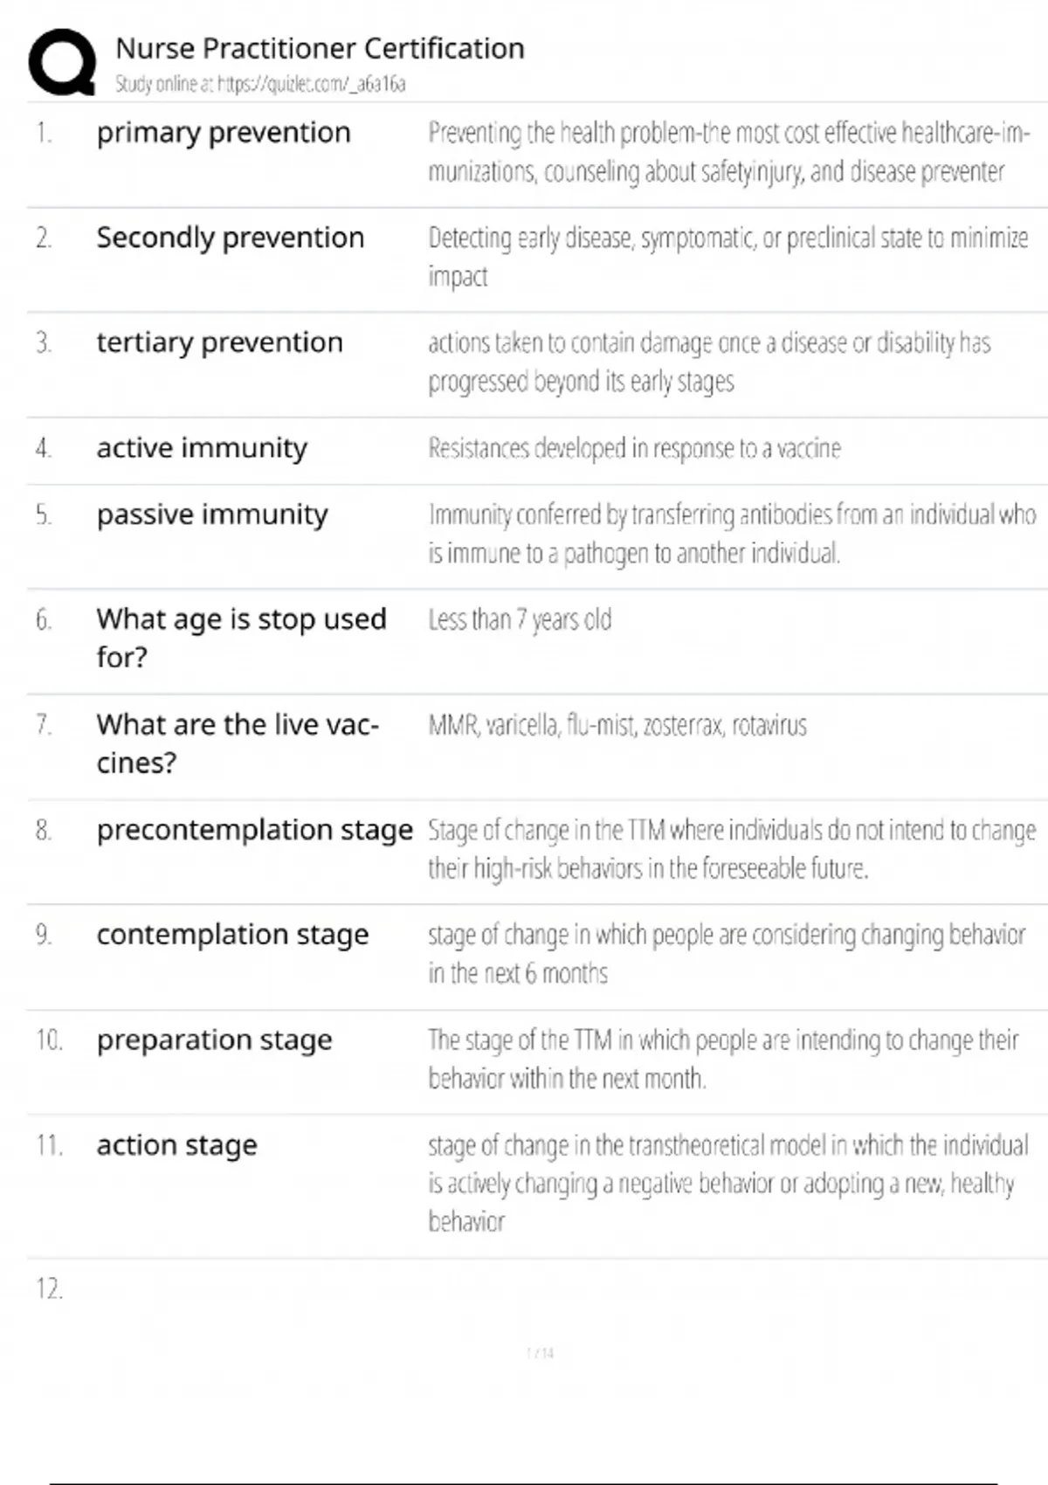Click the answer Less than 7 years old
The image size is (1048, 1485).
tap(520, 619)
